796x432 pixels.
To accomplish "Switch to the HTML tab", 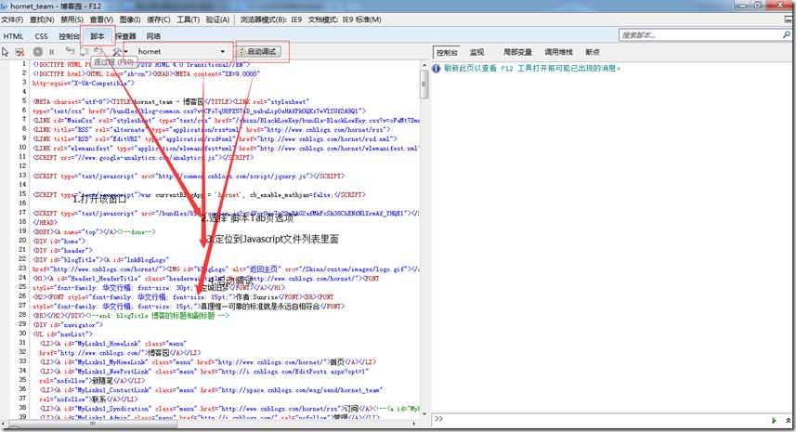I will point(14,36).
